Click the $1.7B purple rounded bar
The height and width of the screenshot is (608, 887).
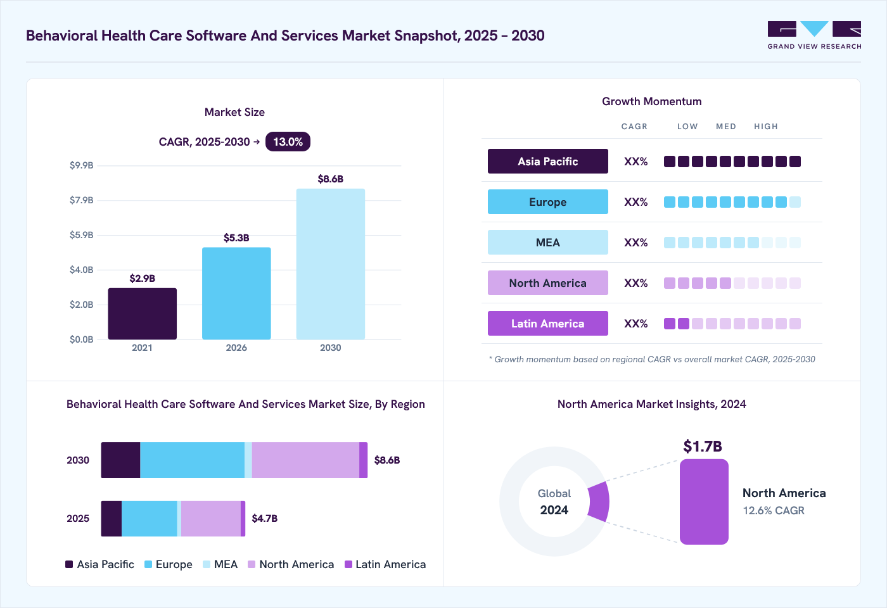(x=704, y=502)
